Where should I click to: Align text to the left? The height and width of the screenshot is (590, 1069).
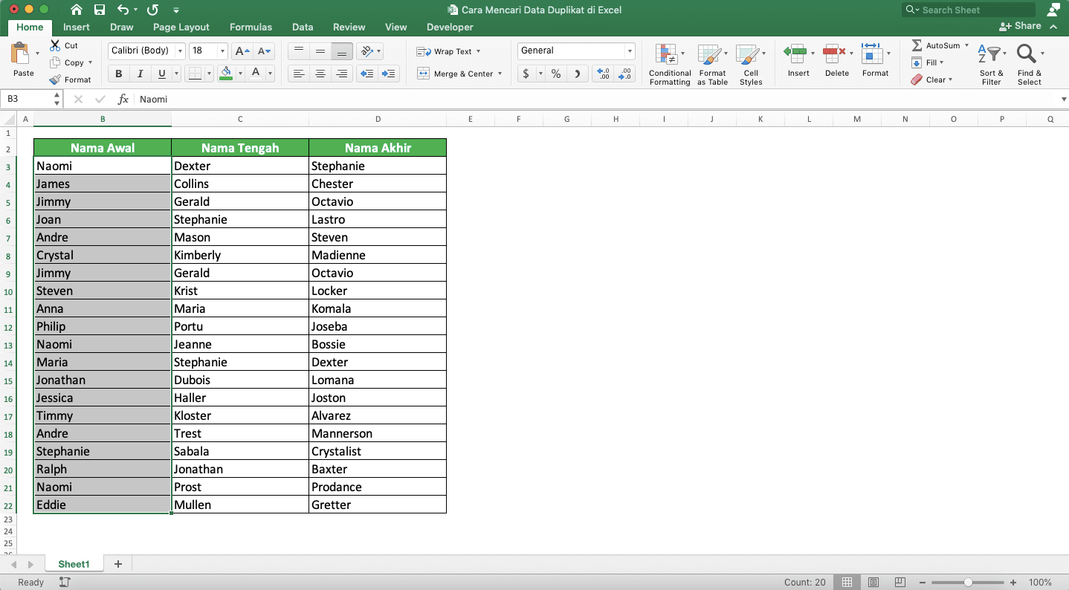pos(299,74)
